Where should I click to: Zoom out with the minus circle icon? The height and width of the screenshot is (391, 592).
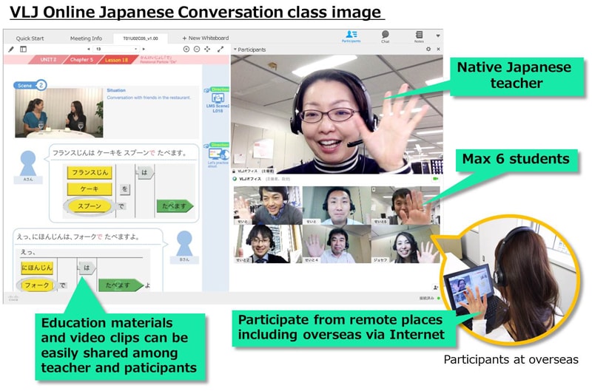click(197, 49)
